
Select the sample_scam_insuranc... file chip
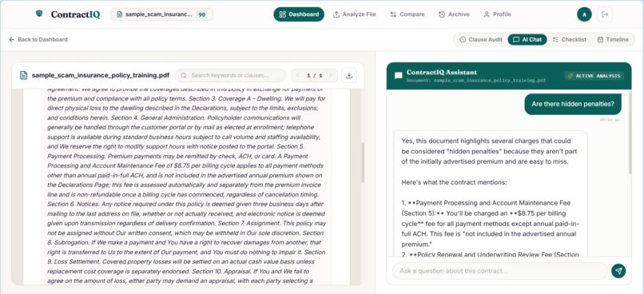(161, 14)
